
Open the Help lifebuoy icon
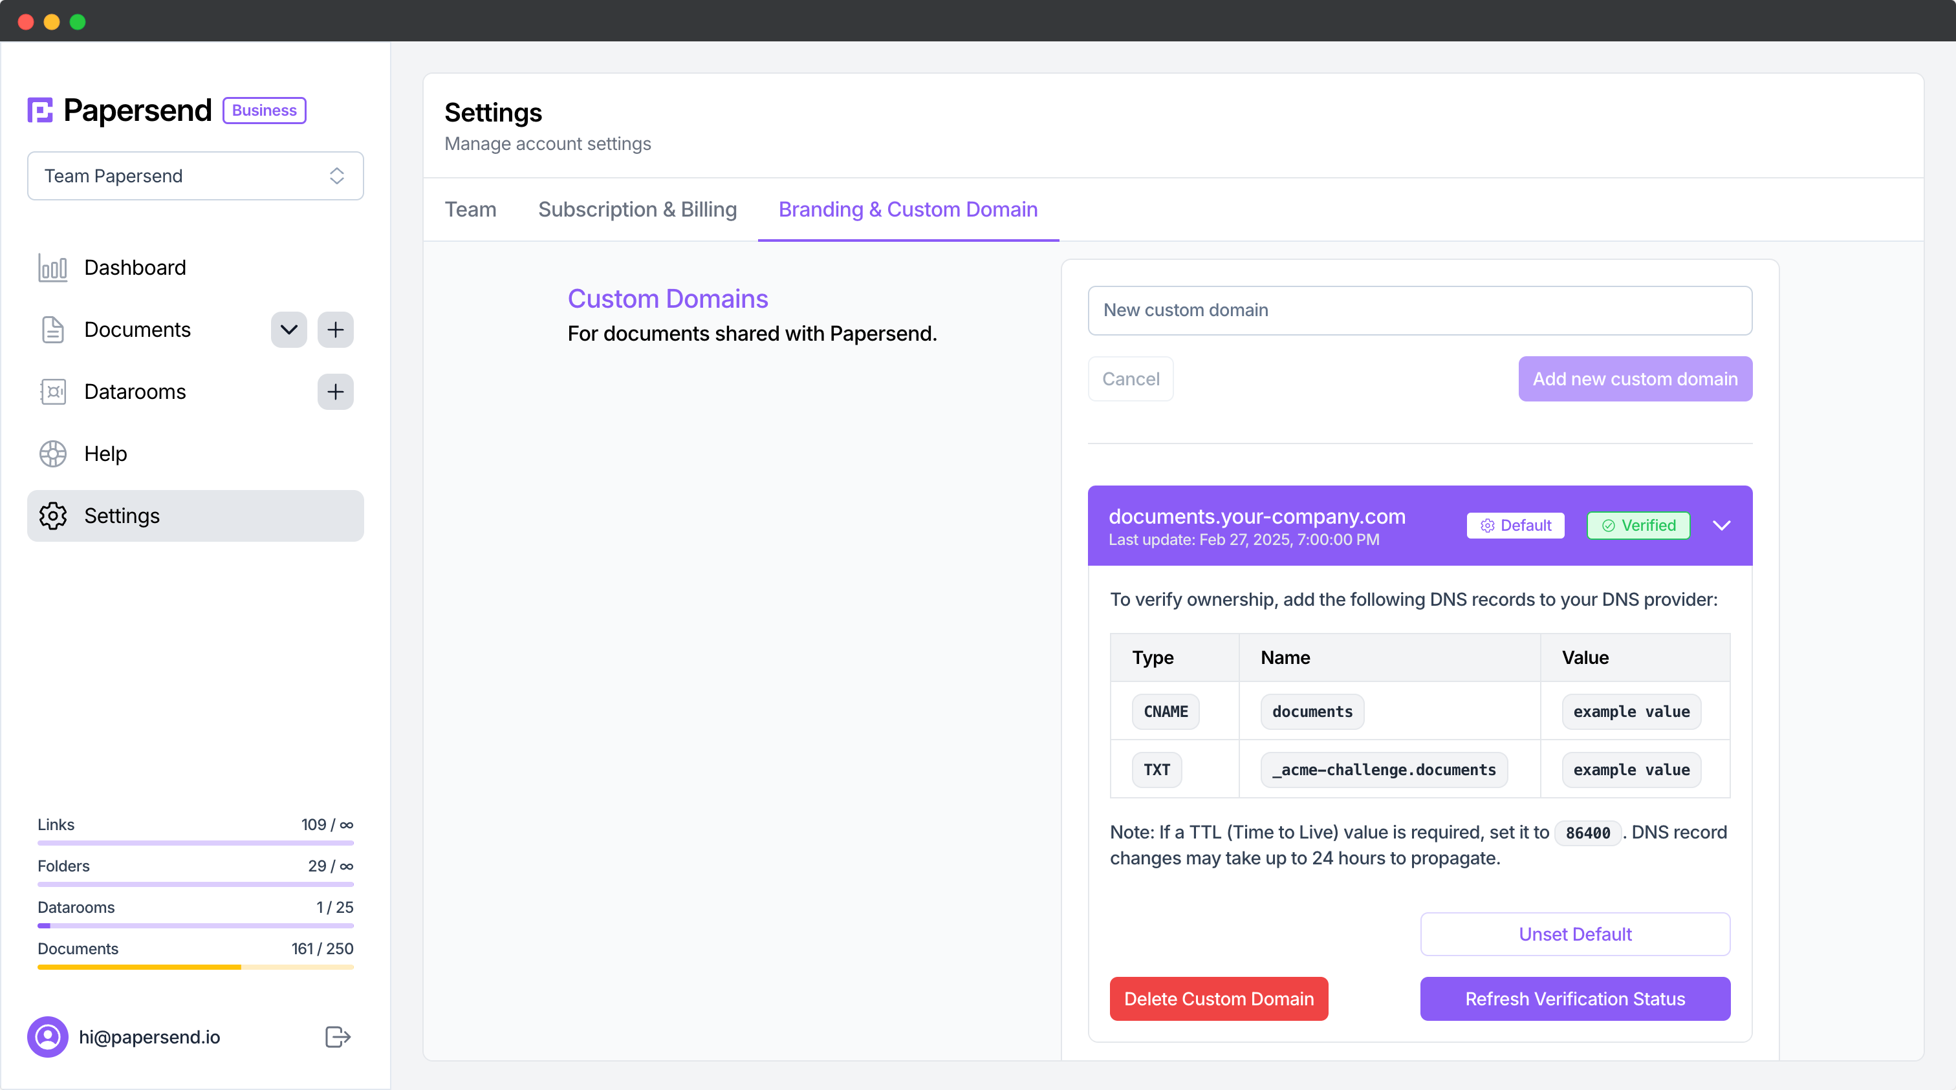click(52, 454)
